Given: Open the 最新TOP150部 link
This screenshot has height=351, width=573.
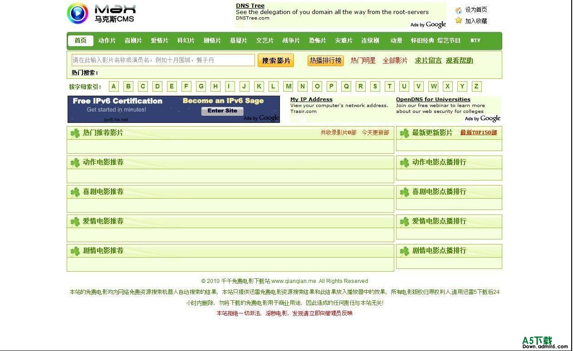Looking at the screenshot, I should 479,133.
